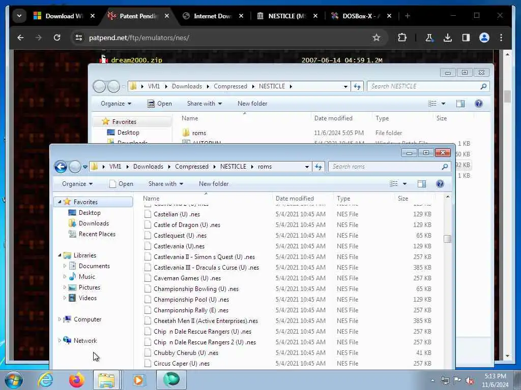Launch Internet Explorer from taskbar

[x=45, y=380]
